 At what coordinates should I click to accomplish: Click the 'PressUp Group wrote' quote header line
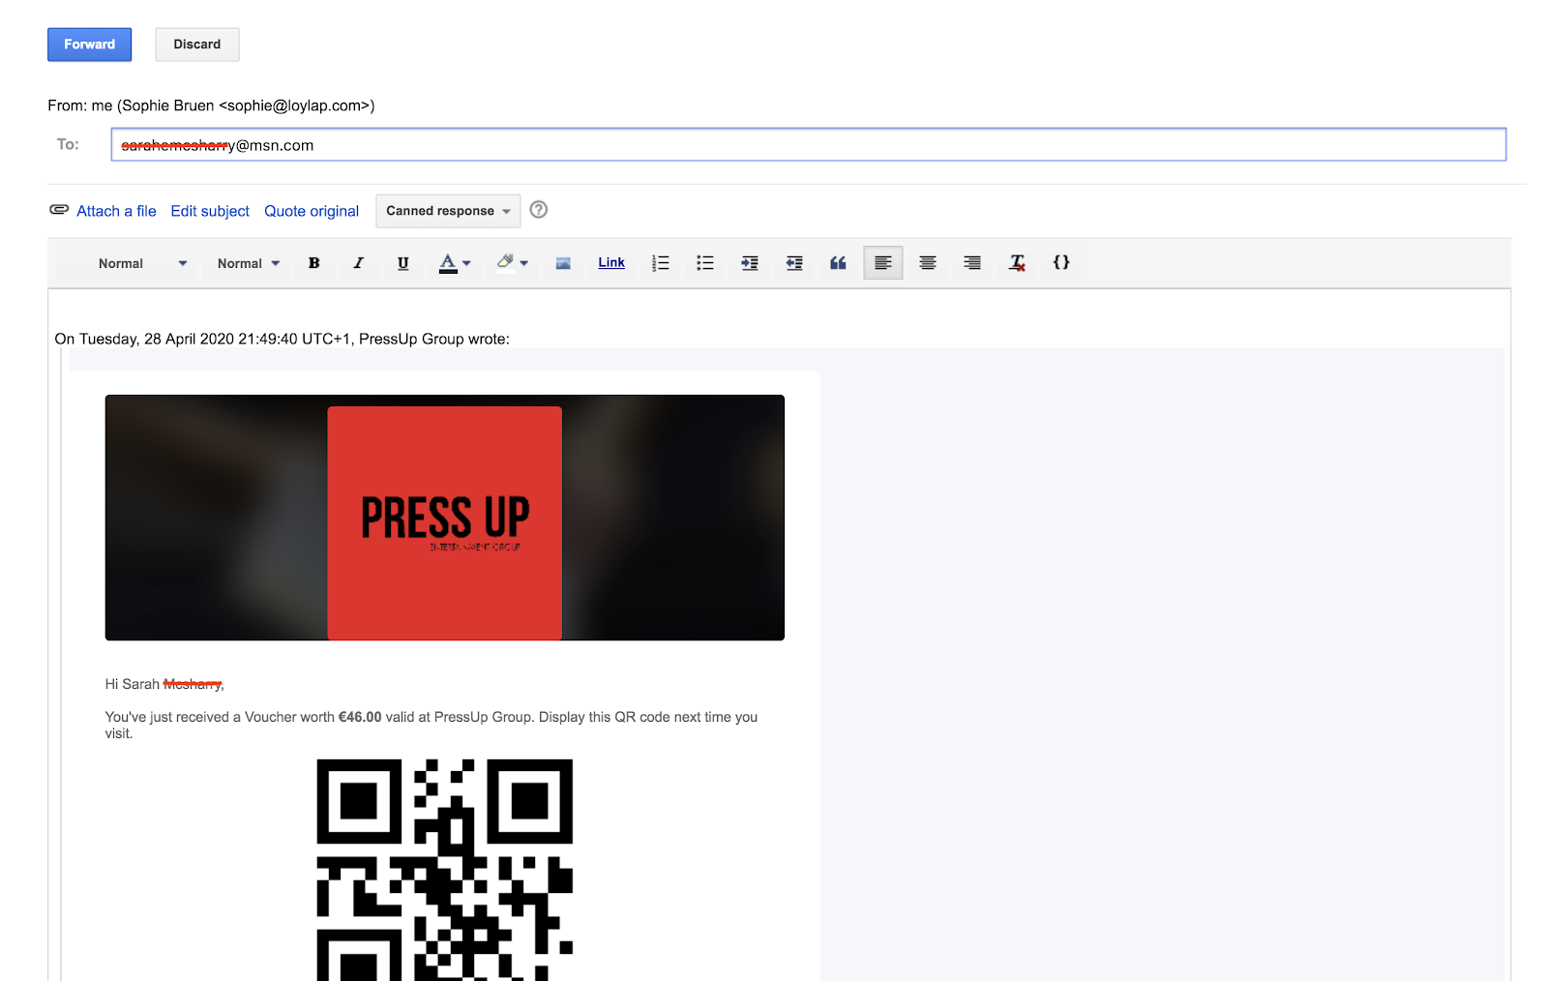[283, 339]
